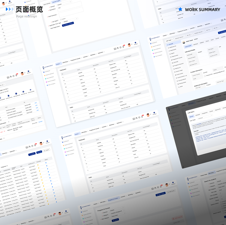Open Additional Info in the profile side menu
Screen dimensions: 226x225
tap(172, 47)
